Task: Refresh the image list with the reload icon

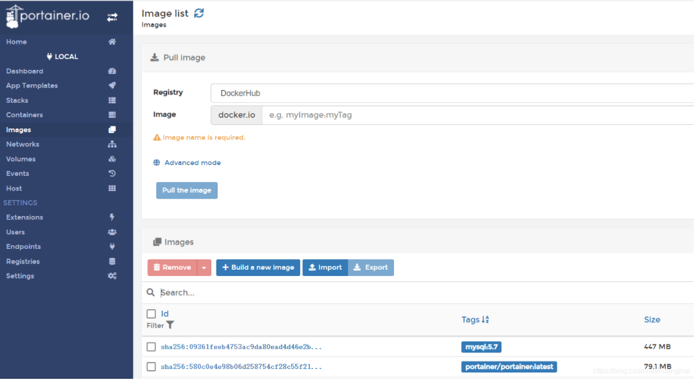Action: [199, 13]
